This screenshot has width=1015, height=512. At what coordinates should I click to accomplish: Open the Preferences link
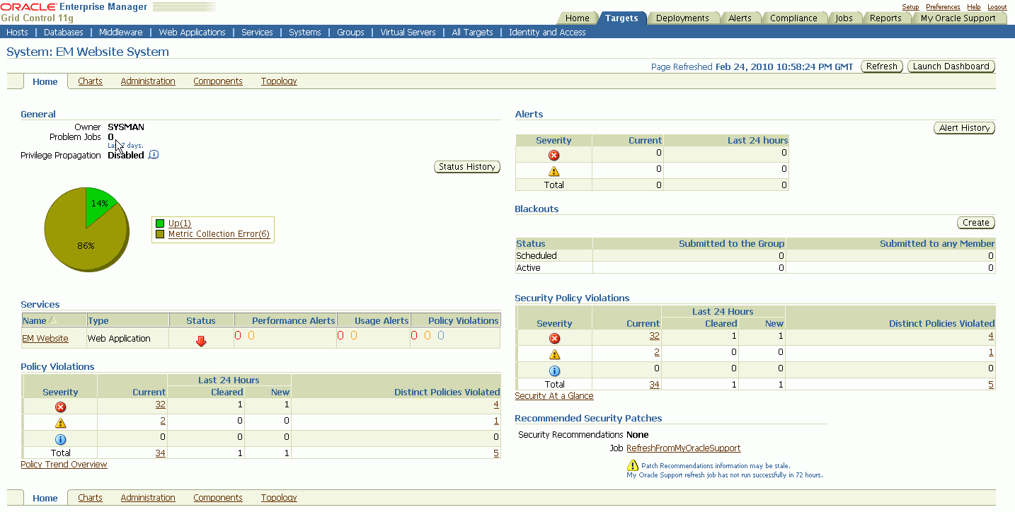[x=943, y=7]
